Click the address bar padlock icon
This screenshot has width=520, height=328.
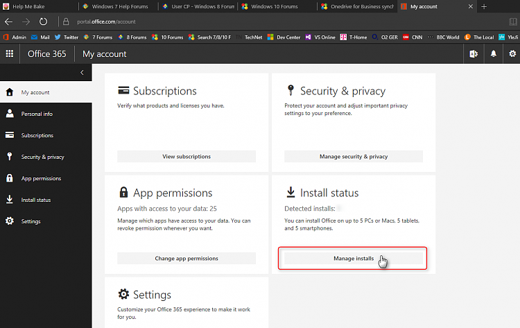point(66,21)
